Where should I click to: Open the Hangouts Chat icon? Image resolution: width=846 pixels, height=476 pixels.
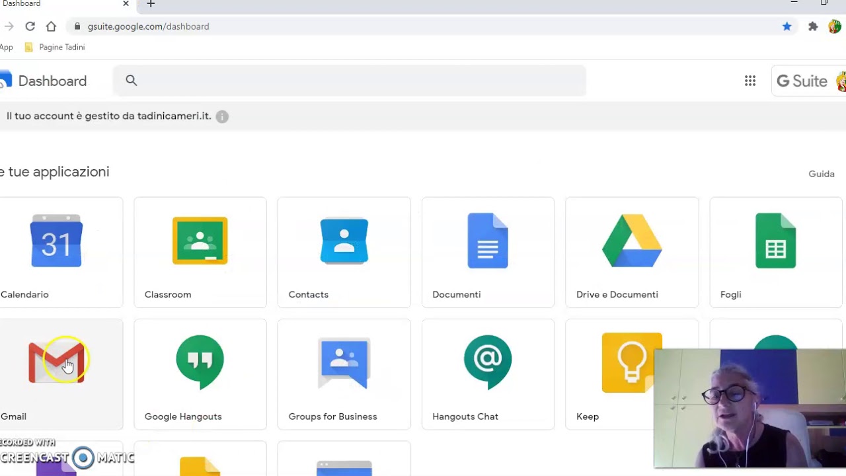[x=488, y=362]
